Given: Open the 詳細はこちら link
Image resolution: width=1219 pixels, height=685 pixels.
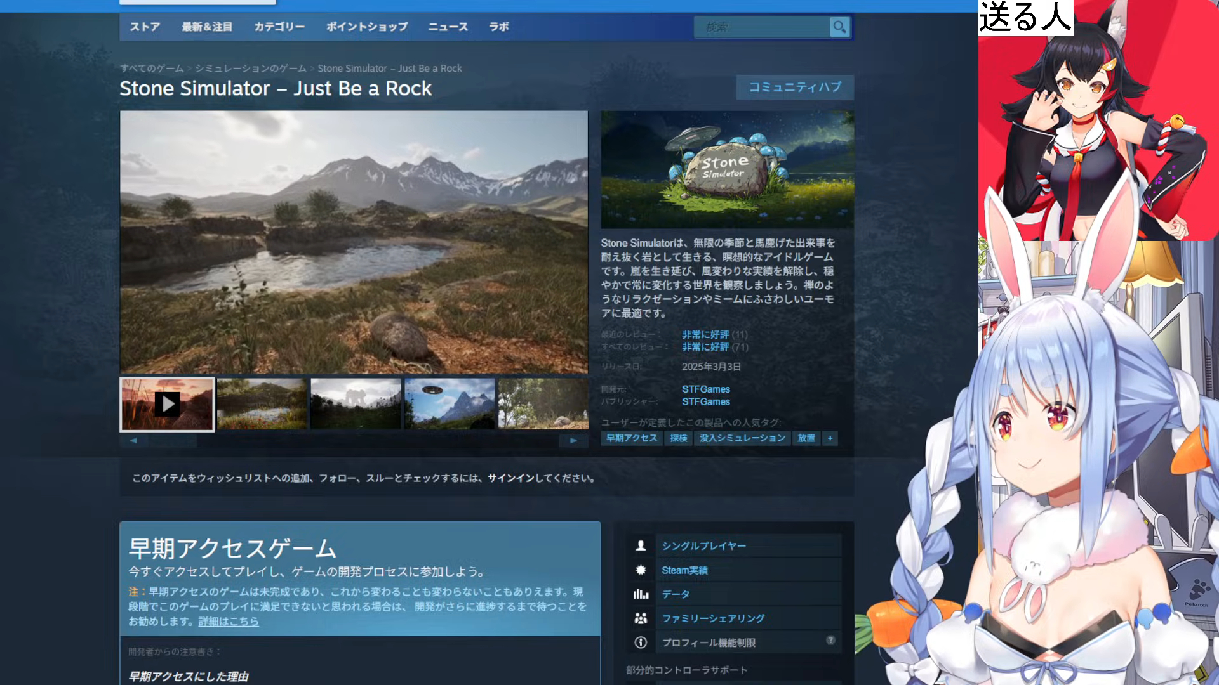Looking at the screenshot, I should (x=229, y=622).
